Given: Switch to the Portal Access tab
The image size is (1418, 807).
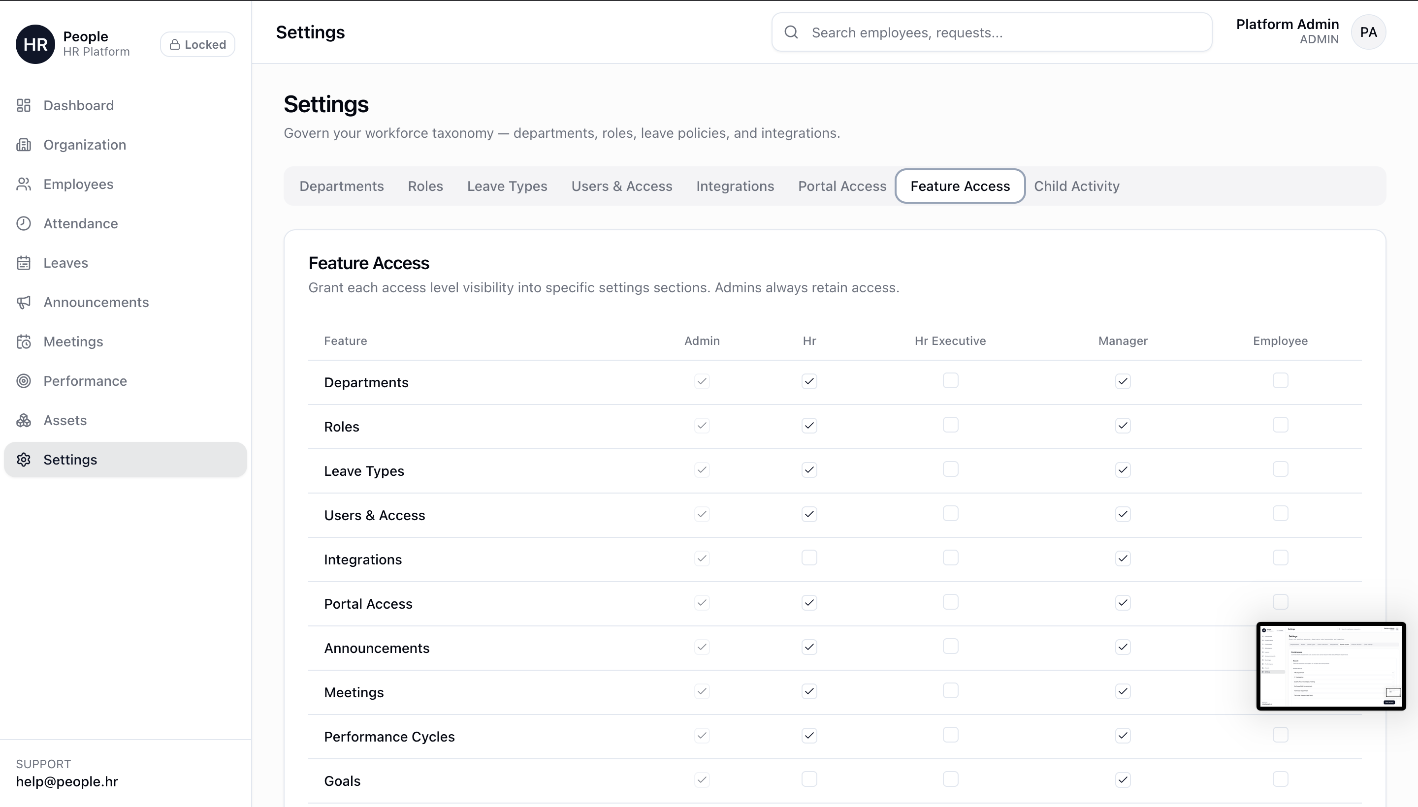Looking at the screenshot, I should 842,186.
